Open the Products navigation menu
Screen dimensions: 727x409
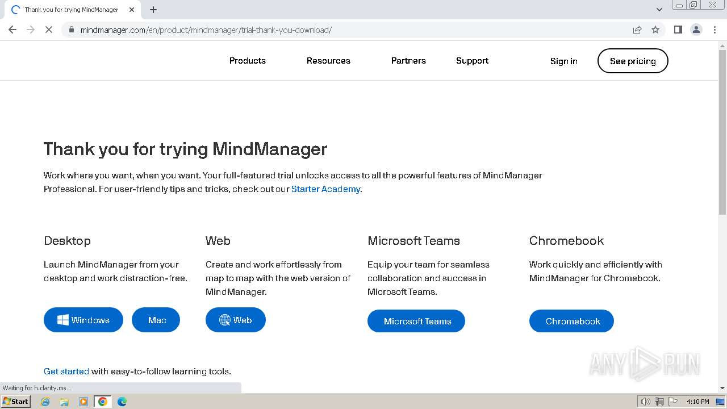click(248, 61)
